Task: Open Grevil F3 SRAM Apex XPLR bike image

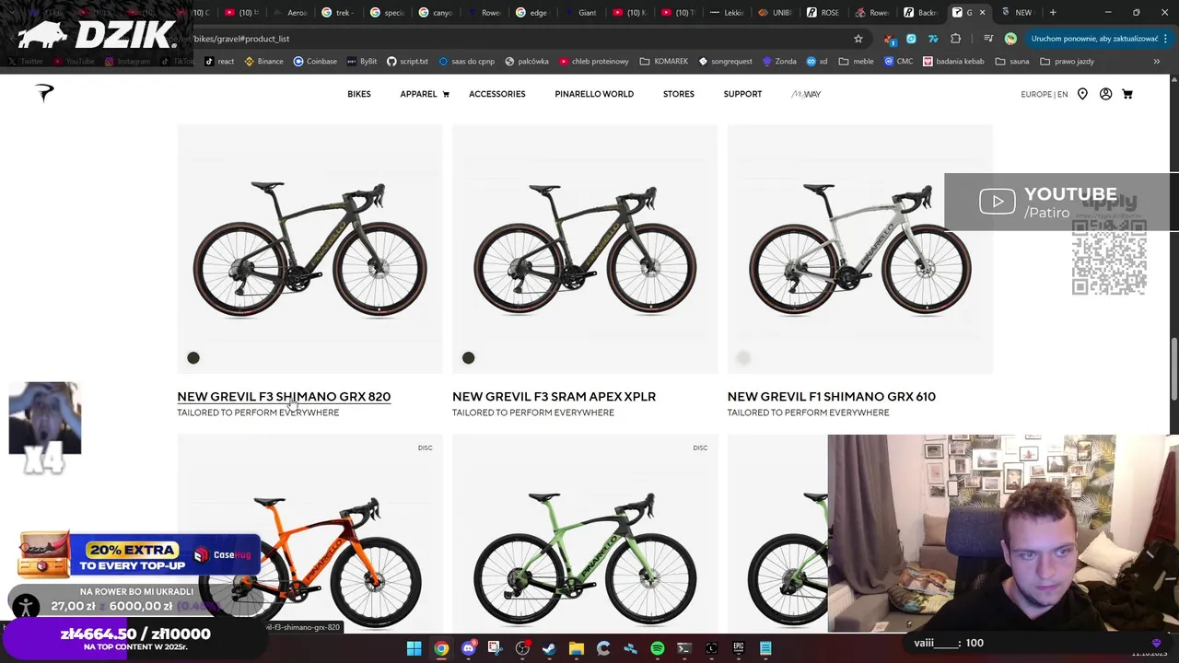Action: [x=585, y=249]
